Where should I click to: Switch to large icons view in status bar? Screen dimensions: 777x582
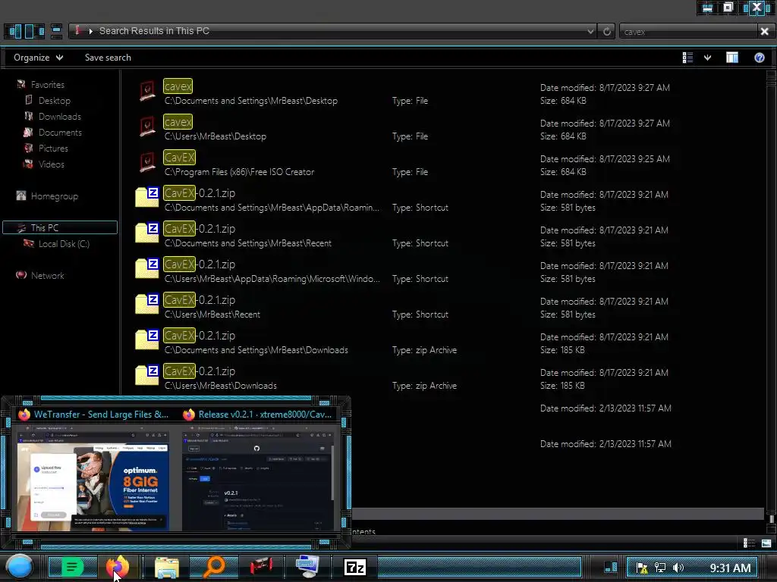766,543
